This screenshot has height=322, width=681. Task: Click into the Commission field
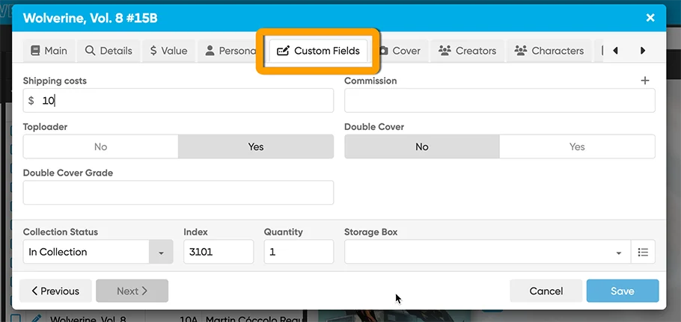click(499, 101)
